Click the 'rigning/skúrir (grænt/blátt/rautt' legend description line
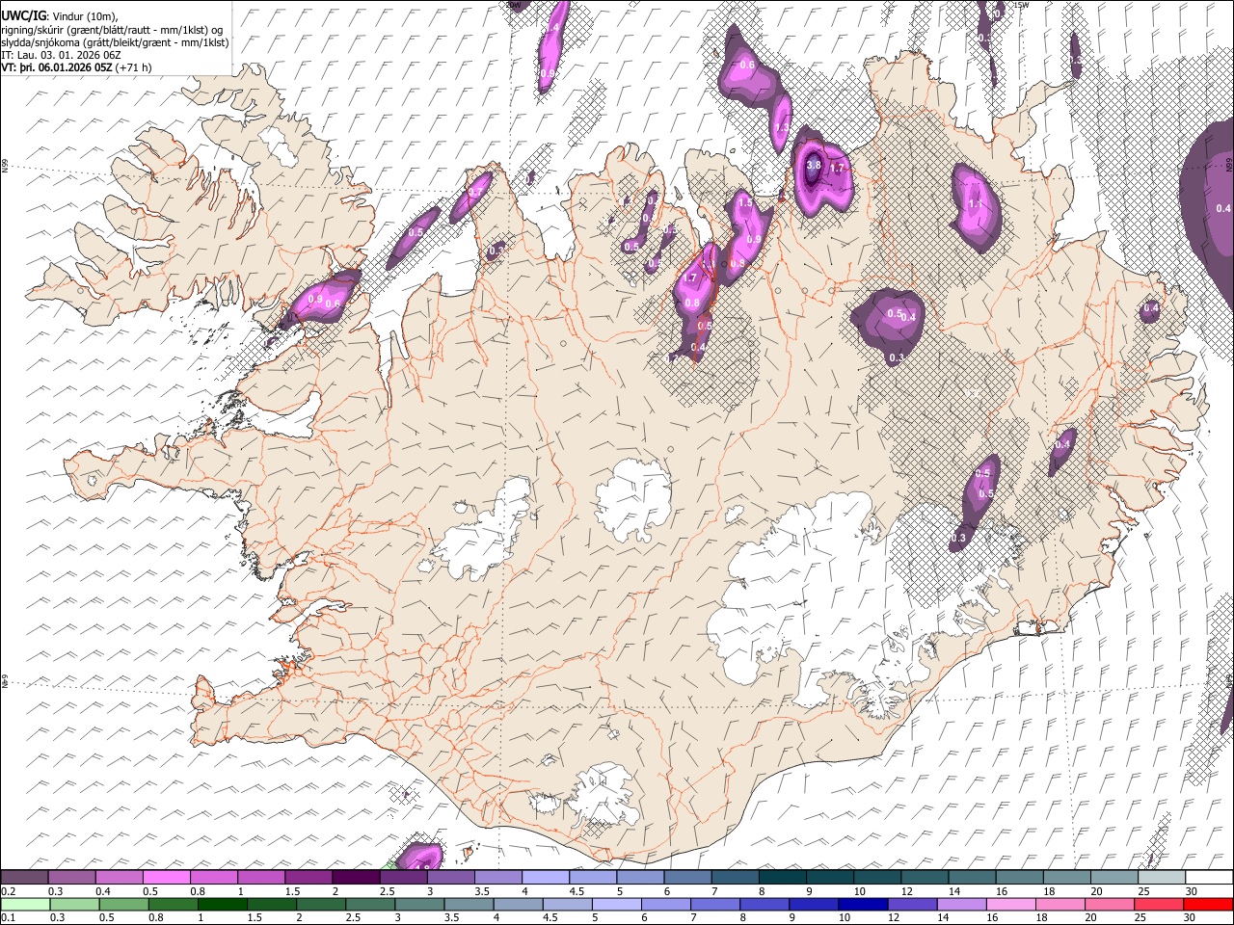1234x925 pixels. 113,30
